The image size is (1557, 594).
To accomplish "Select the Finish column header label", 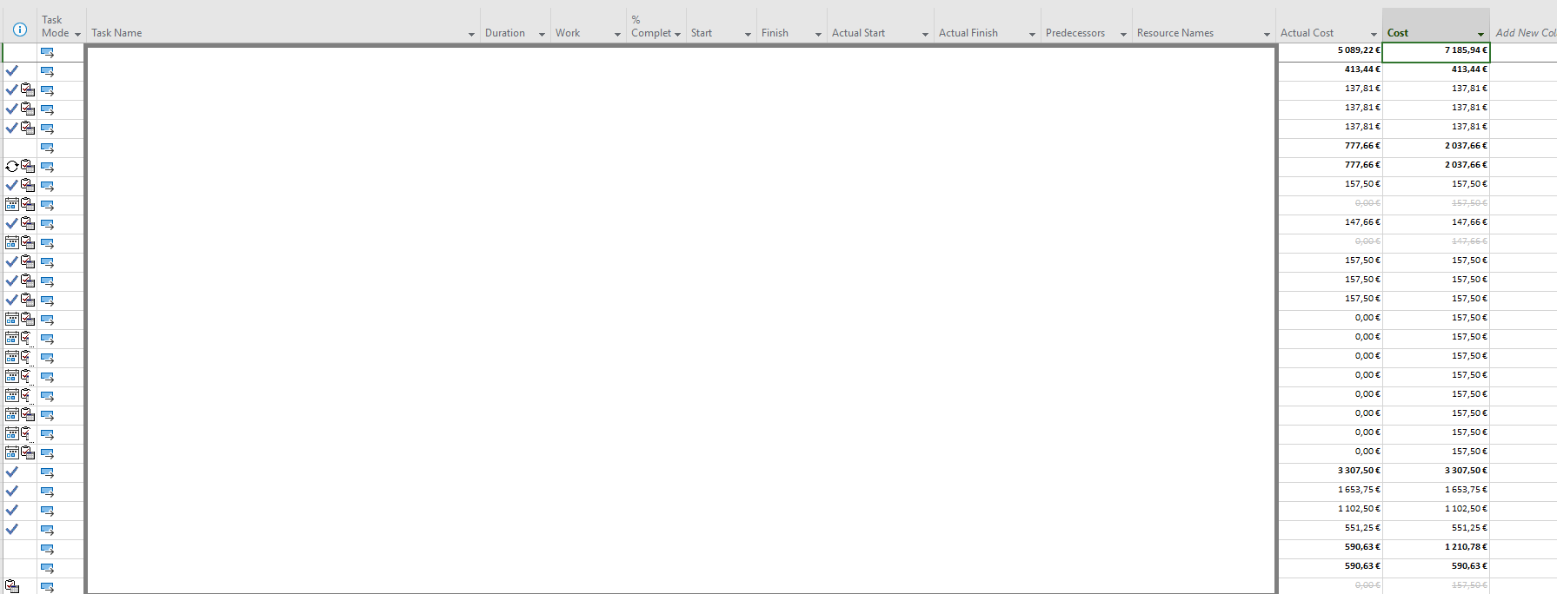I will [775, 33].
